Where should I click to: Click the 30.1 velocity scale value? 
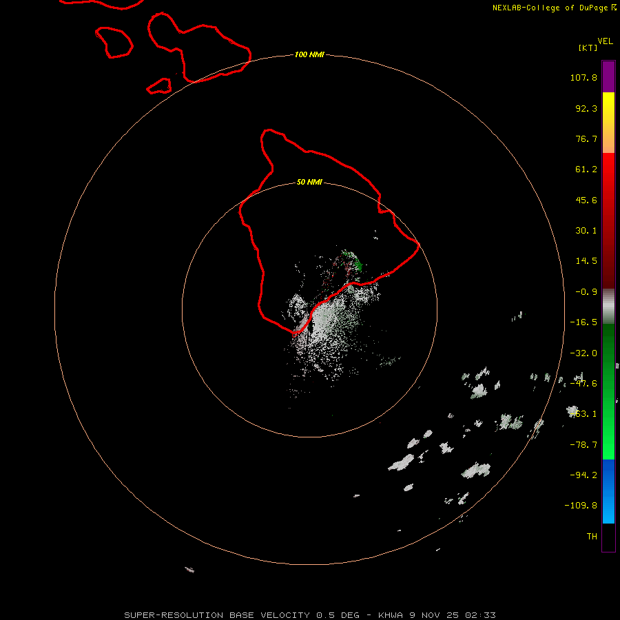coord(586,231)
